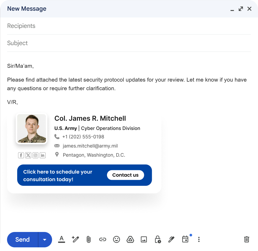Open more options three-dot menu
The width and height of the screenshot is (258, 251).
click(199, 239)
